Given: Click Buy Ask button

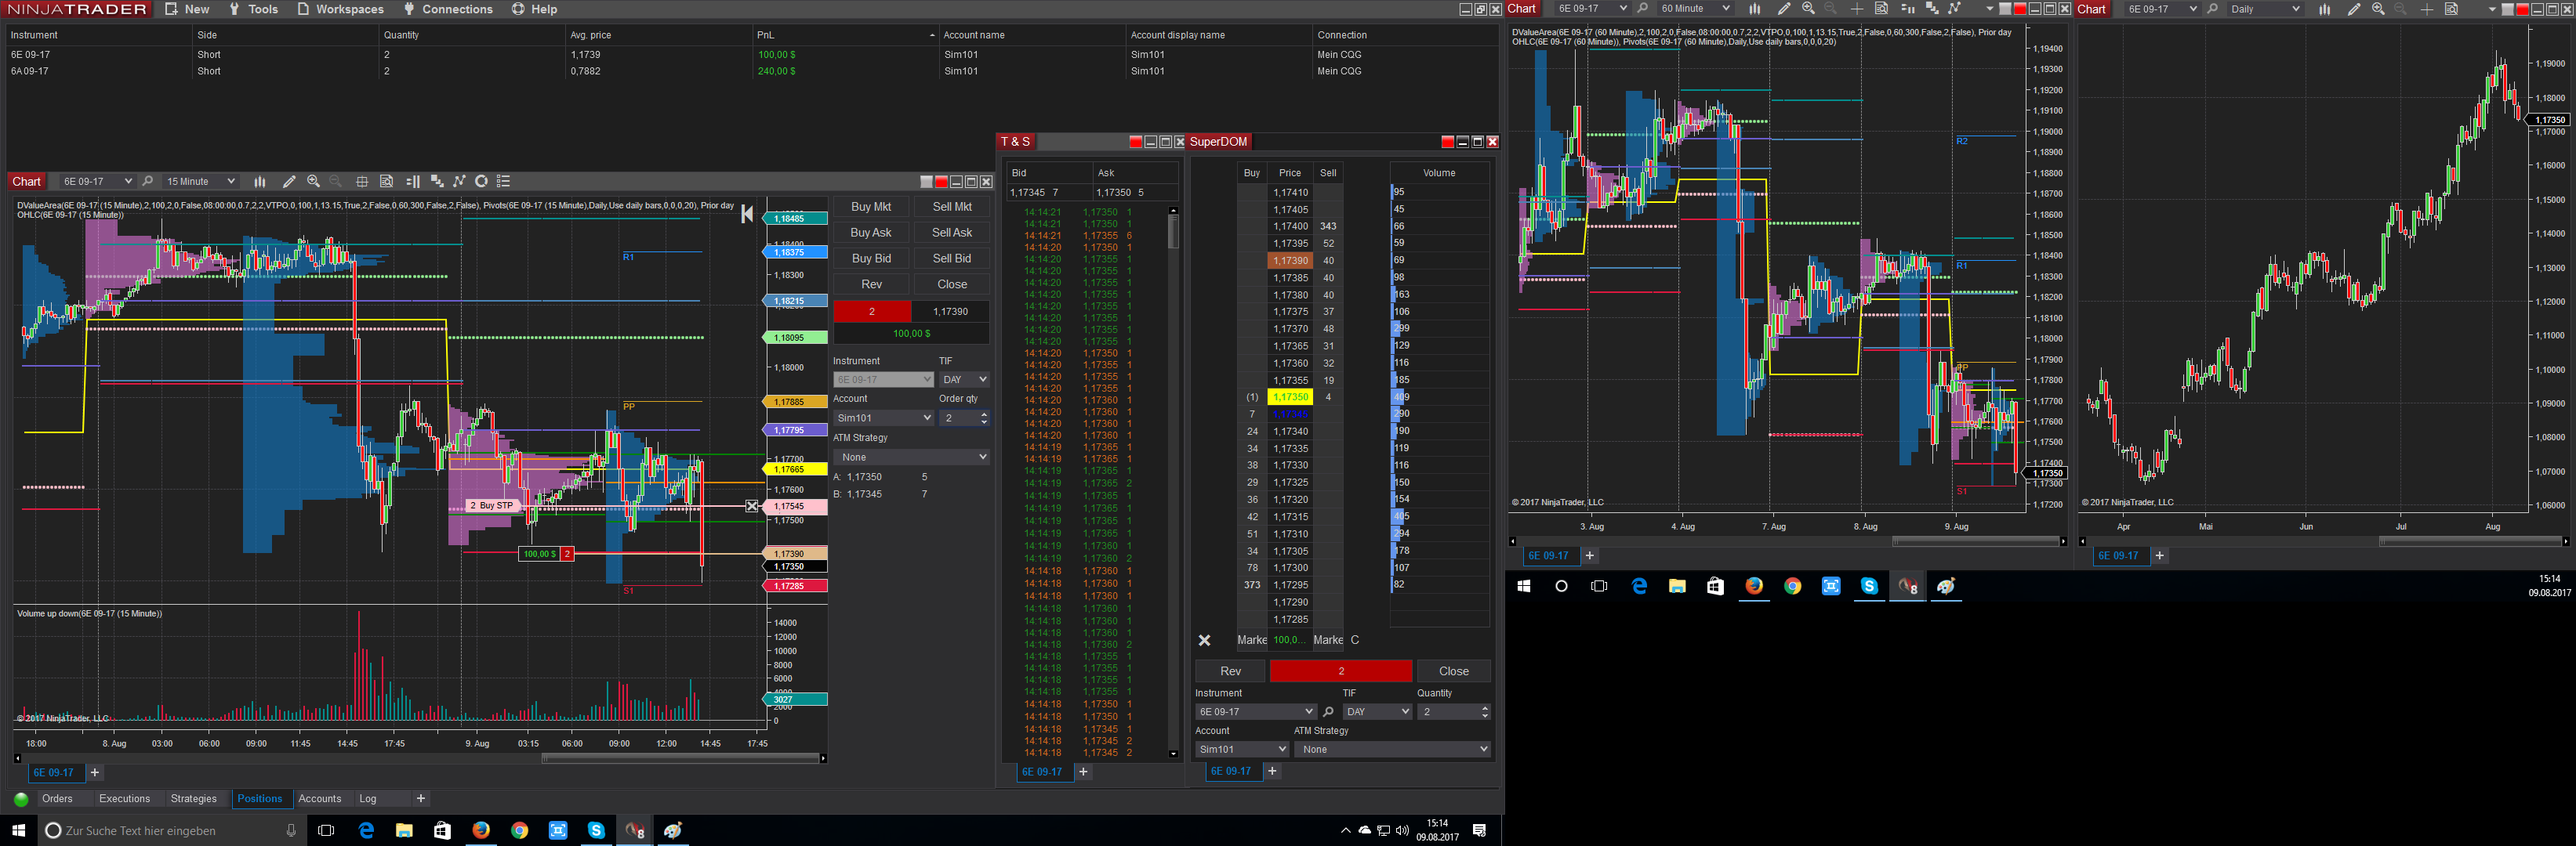Looking at the screenshot, I should click(871, 233).
